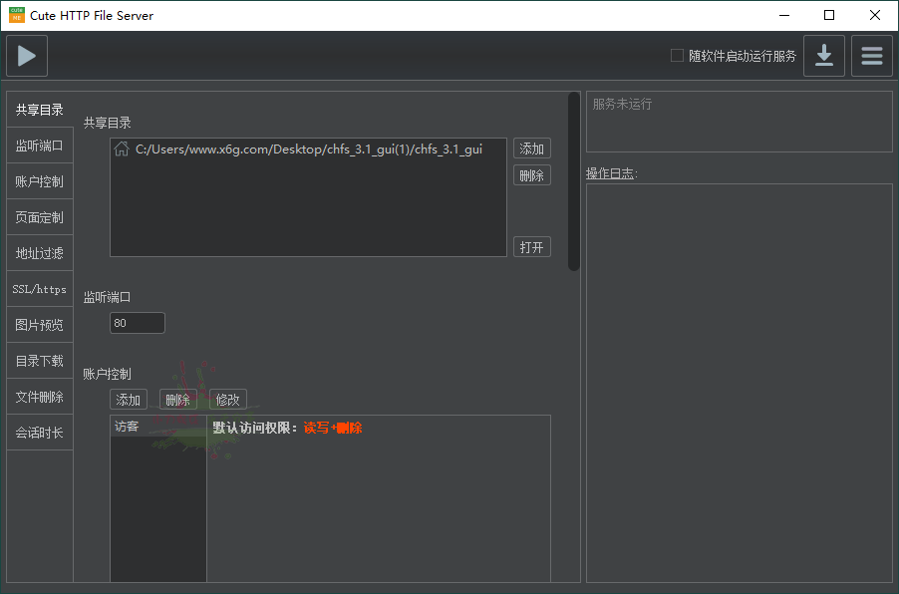This screenshot has height=594, width=899.
Task: Enable the 随软件启动运行服务 checkbox
Action: point(676,55)
